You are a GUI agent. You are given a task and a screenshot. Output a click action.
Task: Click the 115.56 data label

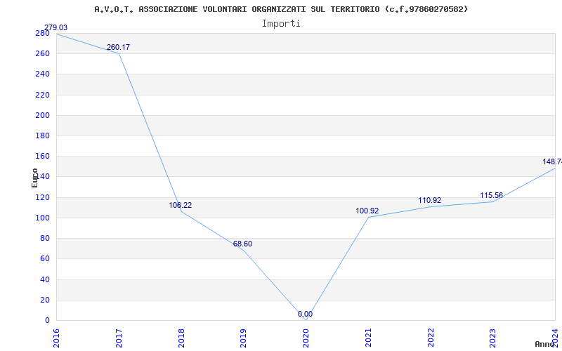tap(491, 196)
